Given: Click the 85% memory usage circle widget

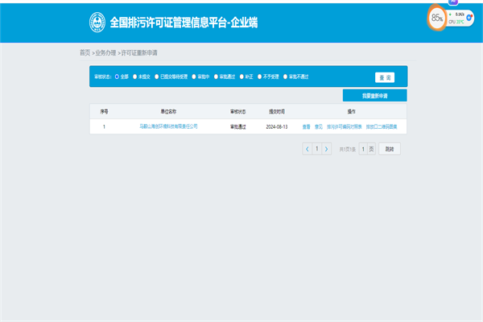Looking at the screenshot, I should 437,17.
